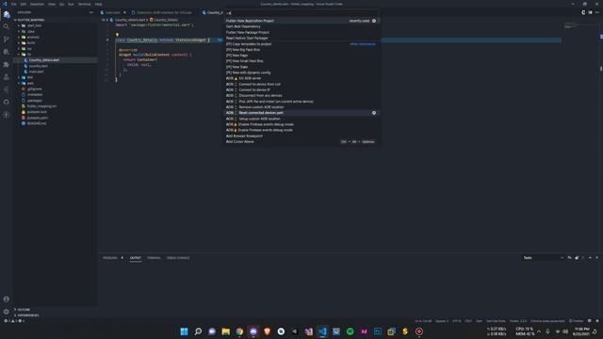This screenshot has height=339, width=603.
Task: Show hidden system tray icons chevron
Action: (x=539, y=331)
